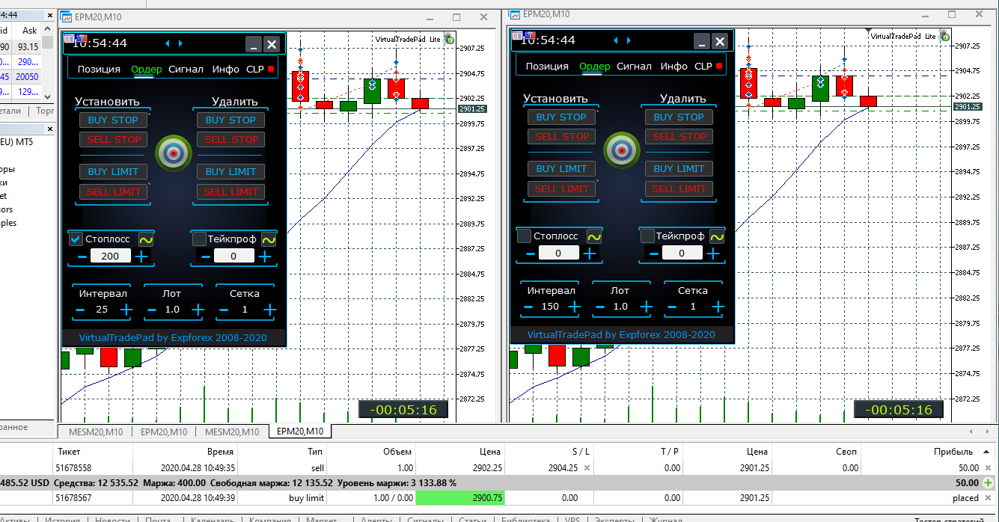Increase Лот with plus in right pad
Viewport: 999px width, 522px height.
pos(646,307)
